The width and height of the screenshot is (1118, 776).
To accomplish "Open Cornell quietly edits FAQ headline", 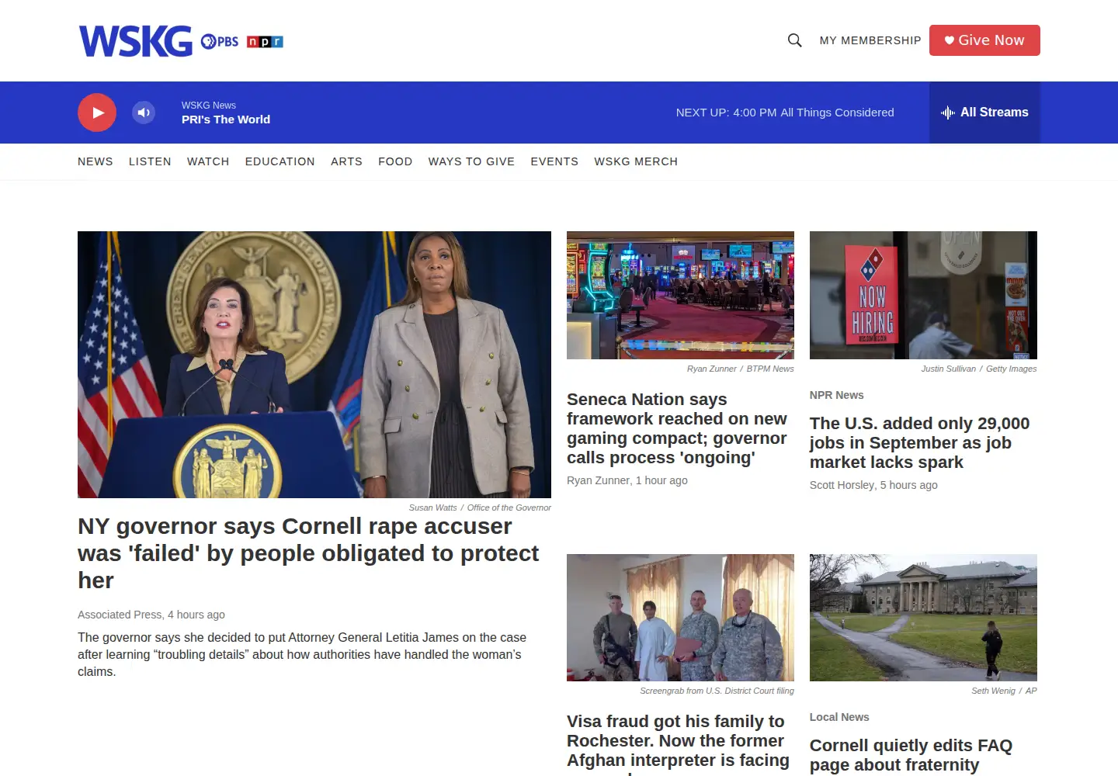I will (x=911, y=755).
